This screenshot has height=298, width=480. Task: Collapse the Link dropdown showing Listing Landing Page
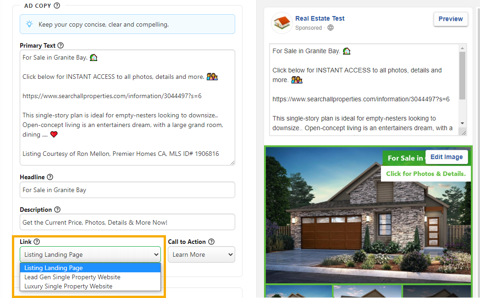(x=90, y=254)
